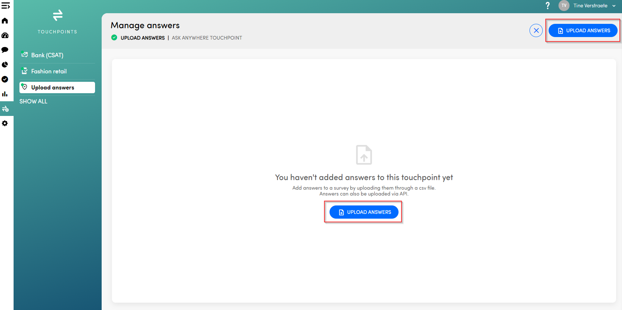Image resolution: width=622 pixels, height=310 pixels.
Task: Click SHOW ALL touchpoints link
Action: 33,101
